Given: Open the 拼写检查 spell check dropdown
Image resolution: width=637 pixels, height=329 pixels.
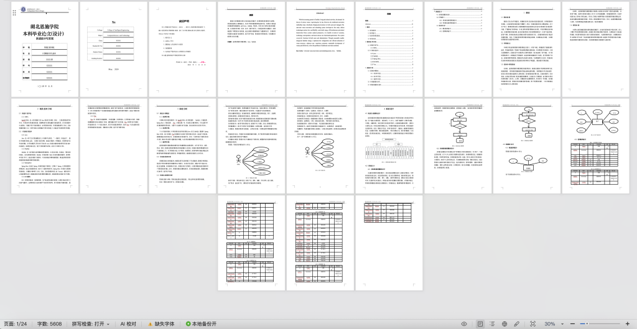Looking at the screenshot, I should pos(91,324).
